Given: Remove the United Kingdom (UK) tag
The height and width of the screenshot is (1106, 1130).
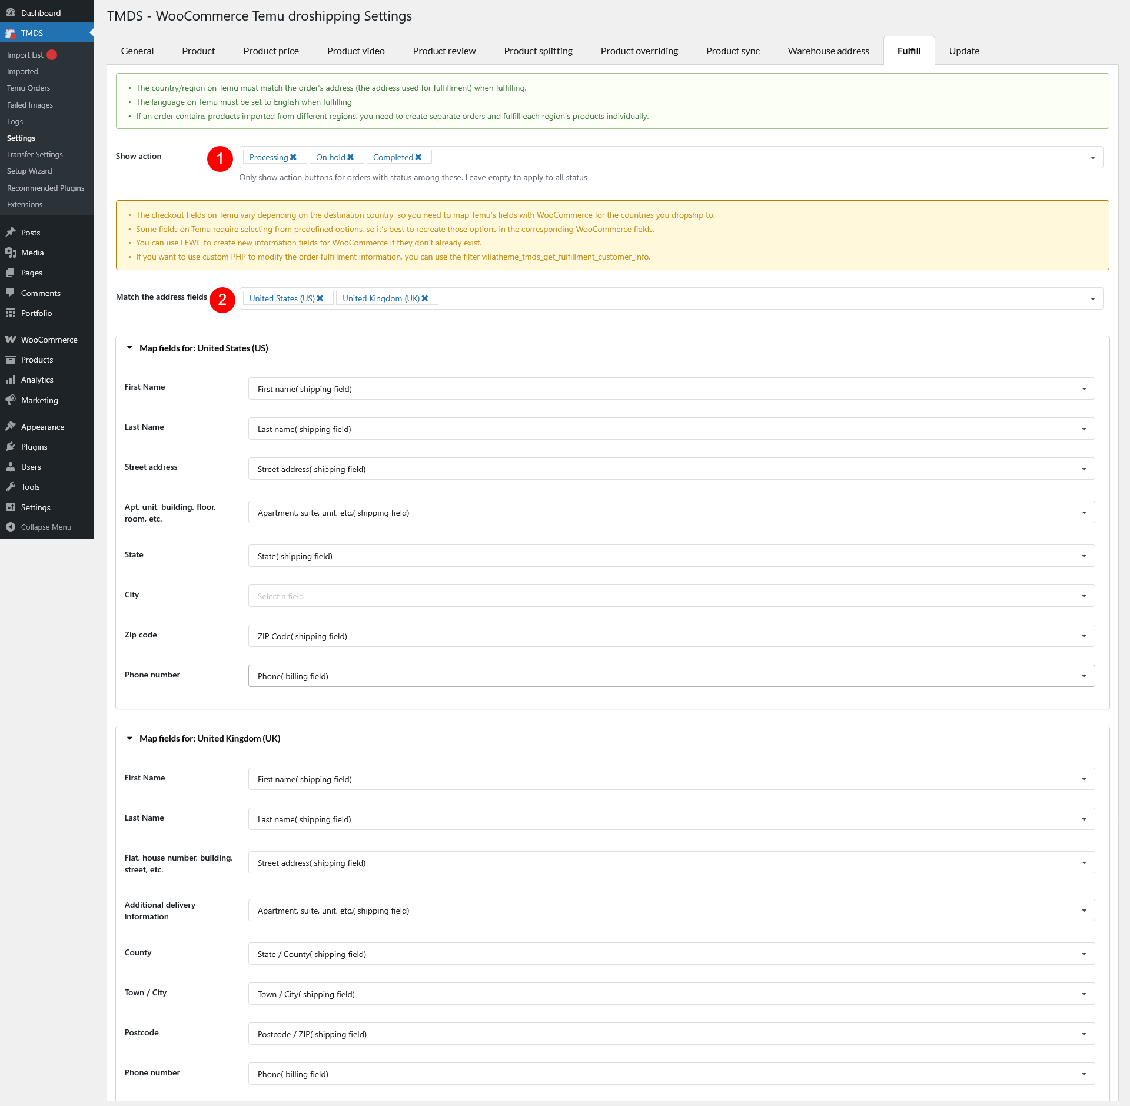Looking at the screenshot, I should [x=425, y=298].
